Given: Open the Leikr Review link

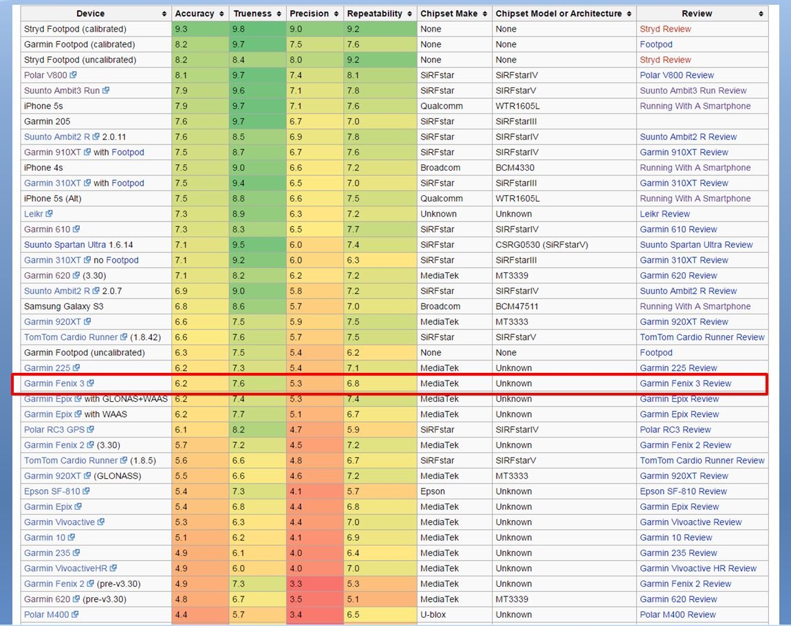Looking at the screenshot, I should [664, 214].
